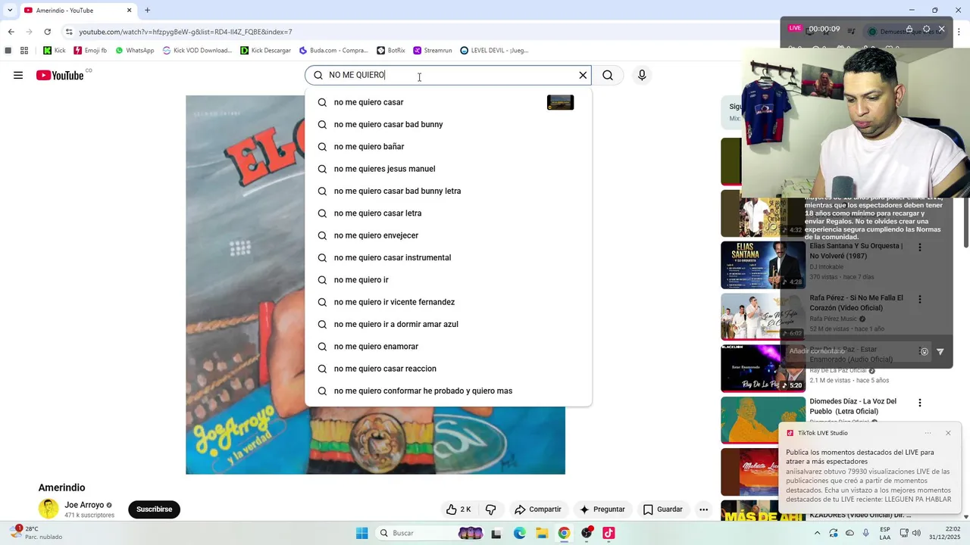Image resolution: width=970 pixels, height=545 pixels.
Task: Submit search with the magnifier button
Action: click(x=608, y=75)
